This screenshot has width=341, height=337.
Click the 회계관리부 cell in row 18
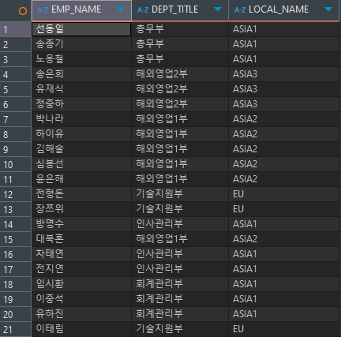(x=180, y=284)
